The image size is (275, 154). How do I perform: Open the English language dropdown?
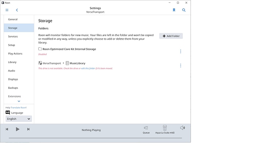tap(19, 119)
